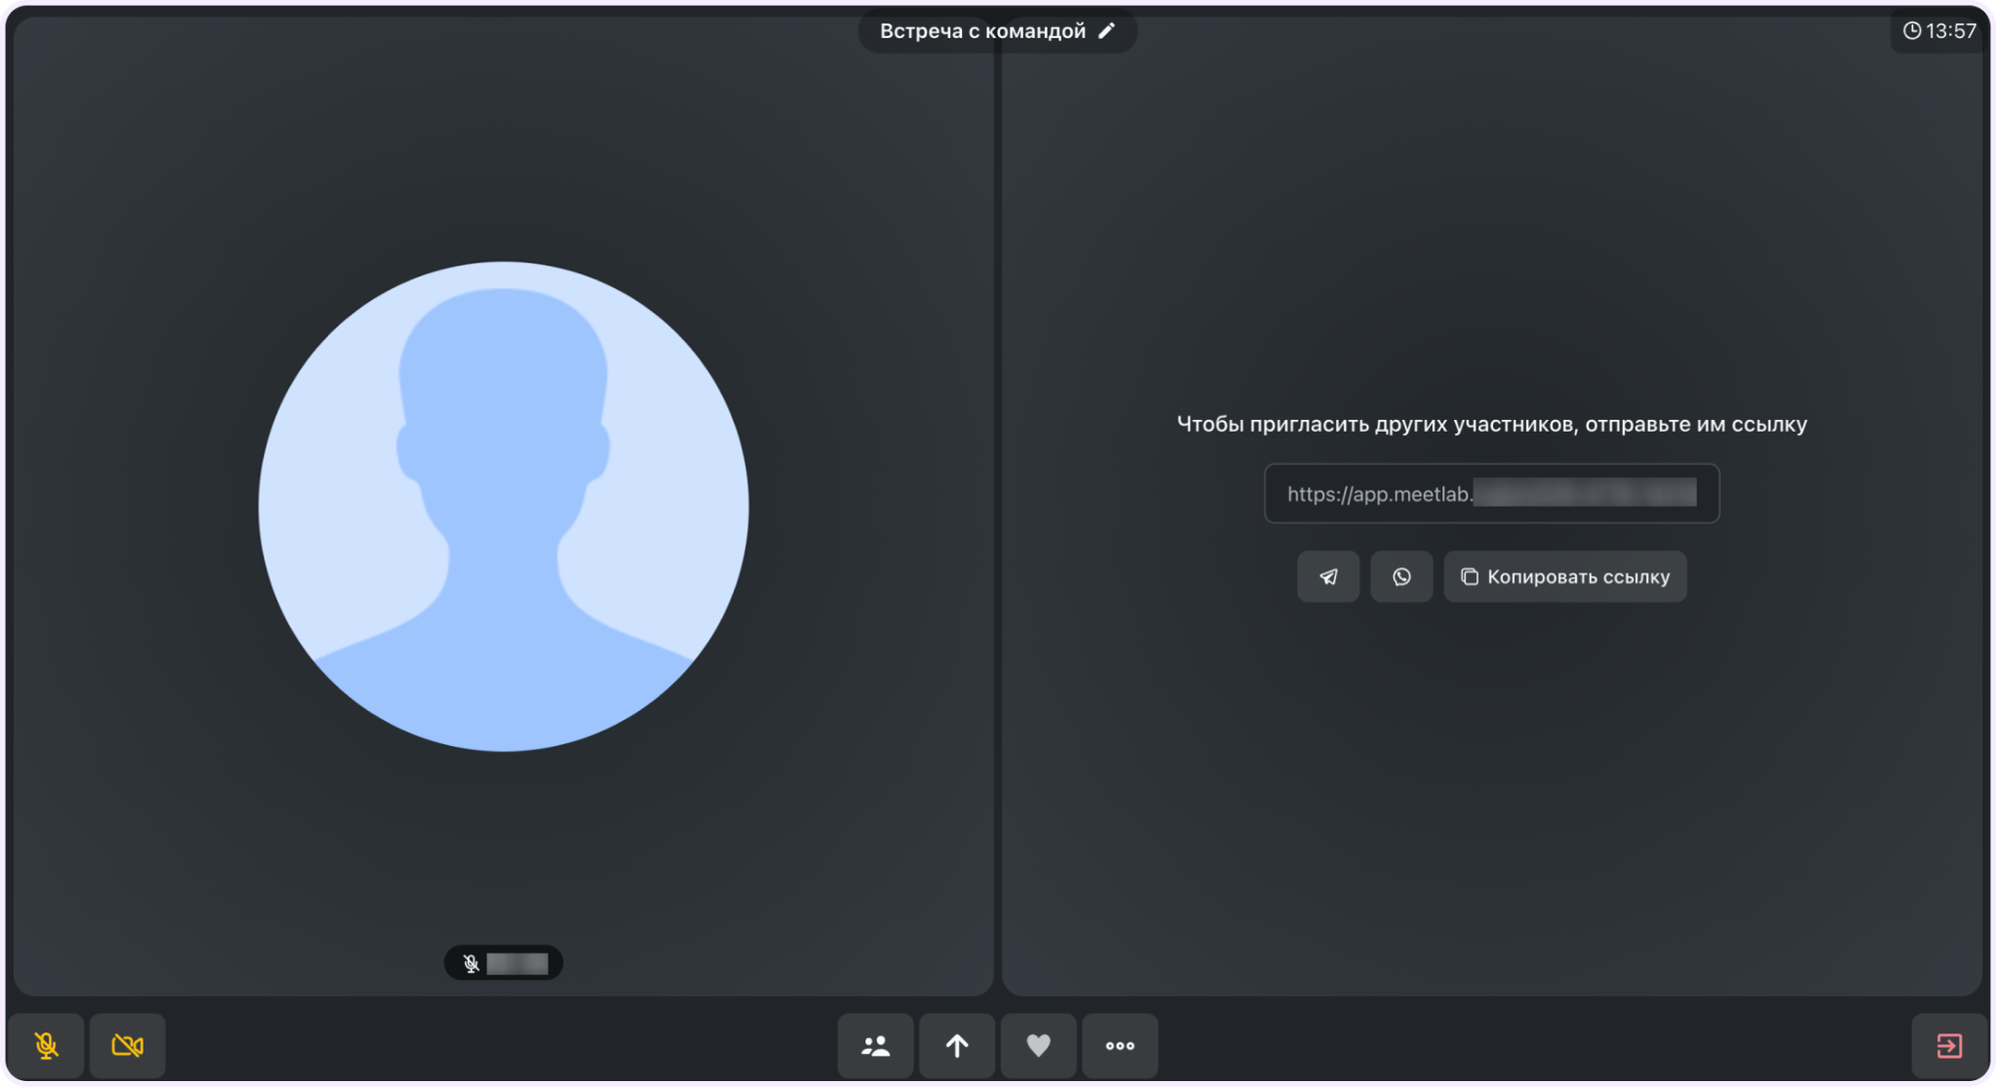Edit meeting title with pencil icon
The image size is (1996, 1087).
click(x=1106, y=31)
